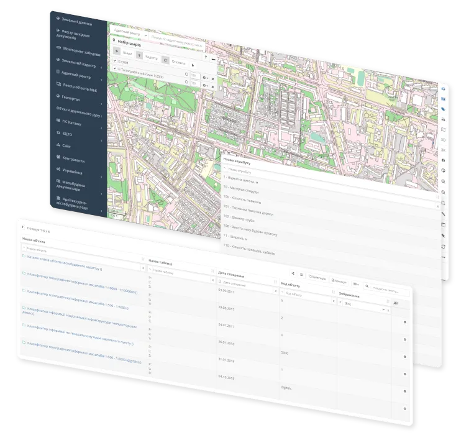Click the blue tag icon in map toolbar
Image resolution: width=456 pixels, height=435 pixels.
443,109
